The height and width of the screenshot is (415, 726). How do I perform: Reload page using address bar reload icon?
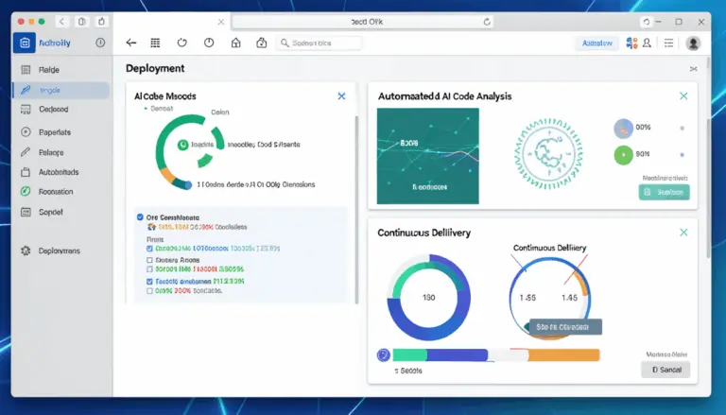coord(487,22)
